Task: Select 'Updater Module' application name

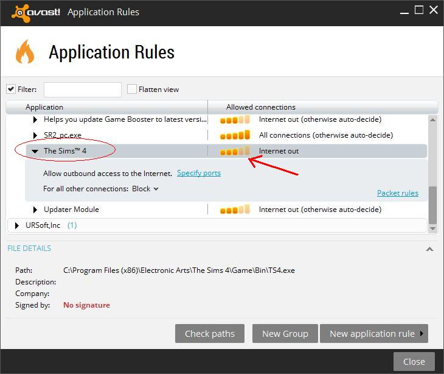Action: tap(71, 210)
